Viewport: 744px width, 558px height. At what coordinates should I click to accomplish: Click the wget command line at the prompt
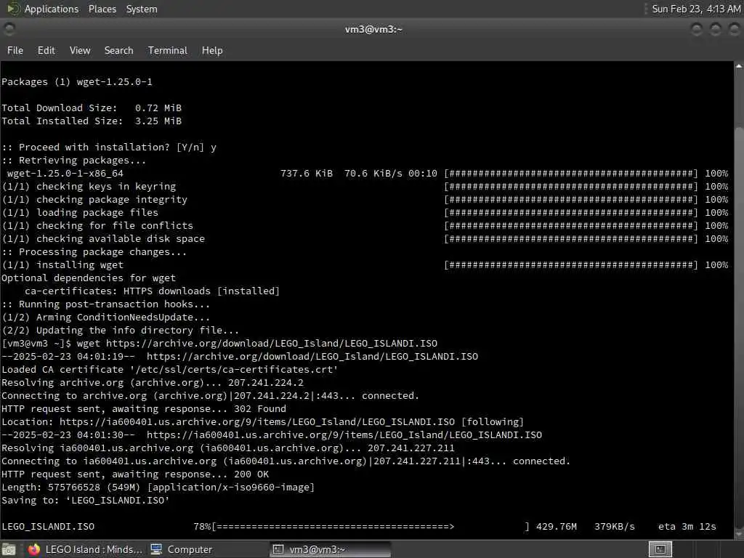coord(219,344)
